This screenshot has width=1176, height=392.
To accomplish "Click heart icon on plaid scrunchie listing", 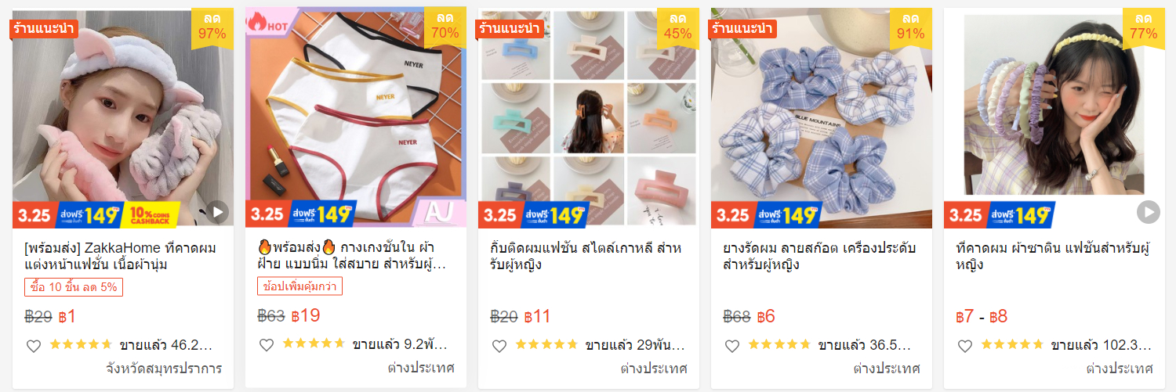I will pos(731,346).
